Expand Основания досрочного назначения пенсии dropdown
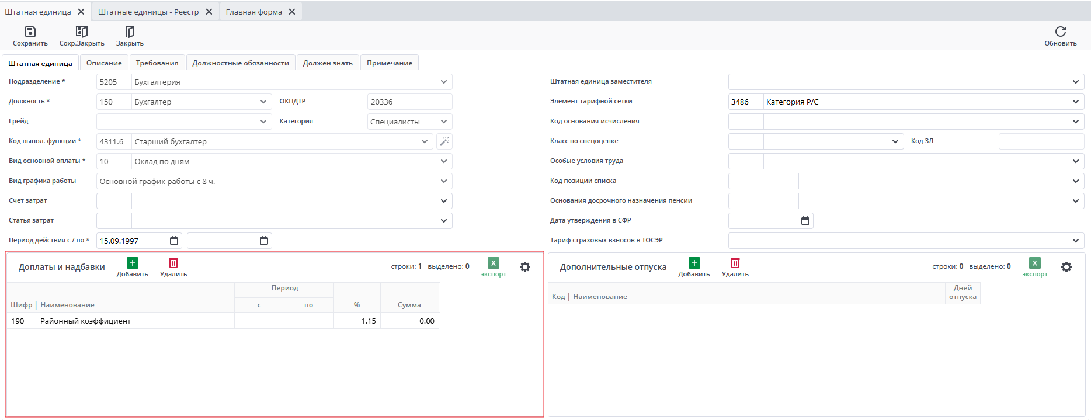This screenshot has height=420, width=1091. pos(1076,201)
